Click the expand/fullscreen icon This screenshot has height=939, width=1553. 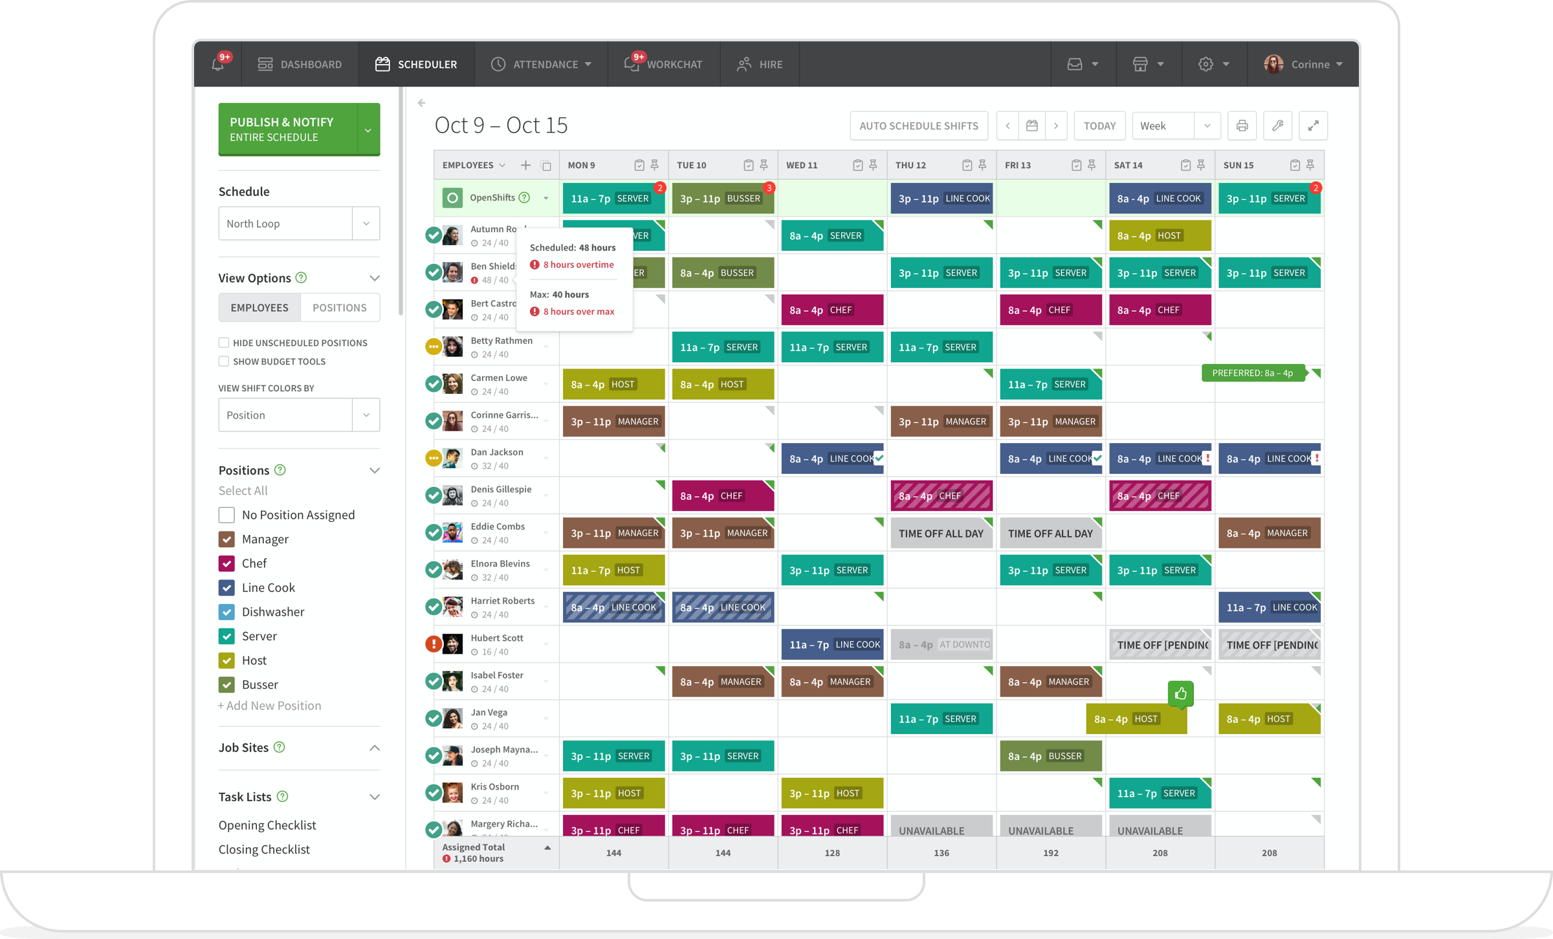[x=1312, y=125]
